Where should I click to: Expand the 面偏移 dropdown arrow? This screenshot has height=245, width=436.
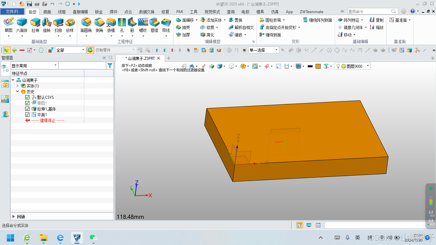(196, 20)
